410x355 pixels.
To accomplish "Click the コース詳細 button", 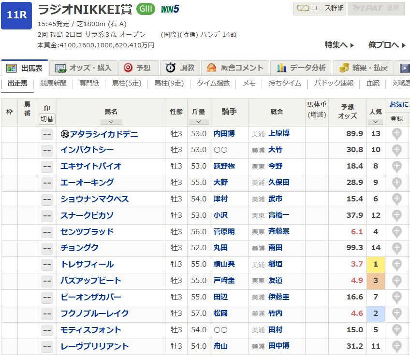I will click(x=320, y=9).
